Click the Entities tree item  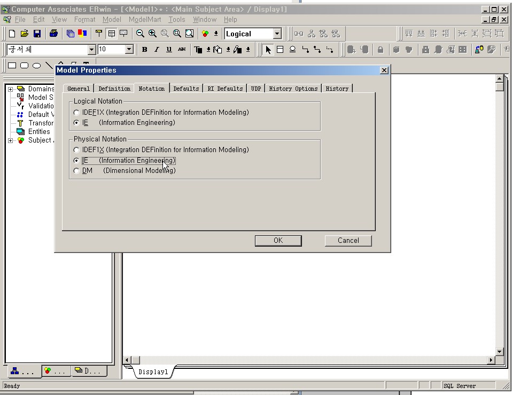tap(39, 131)
